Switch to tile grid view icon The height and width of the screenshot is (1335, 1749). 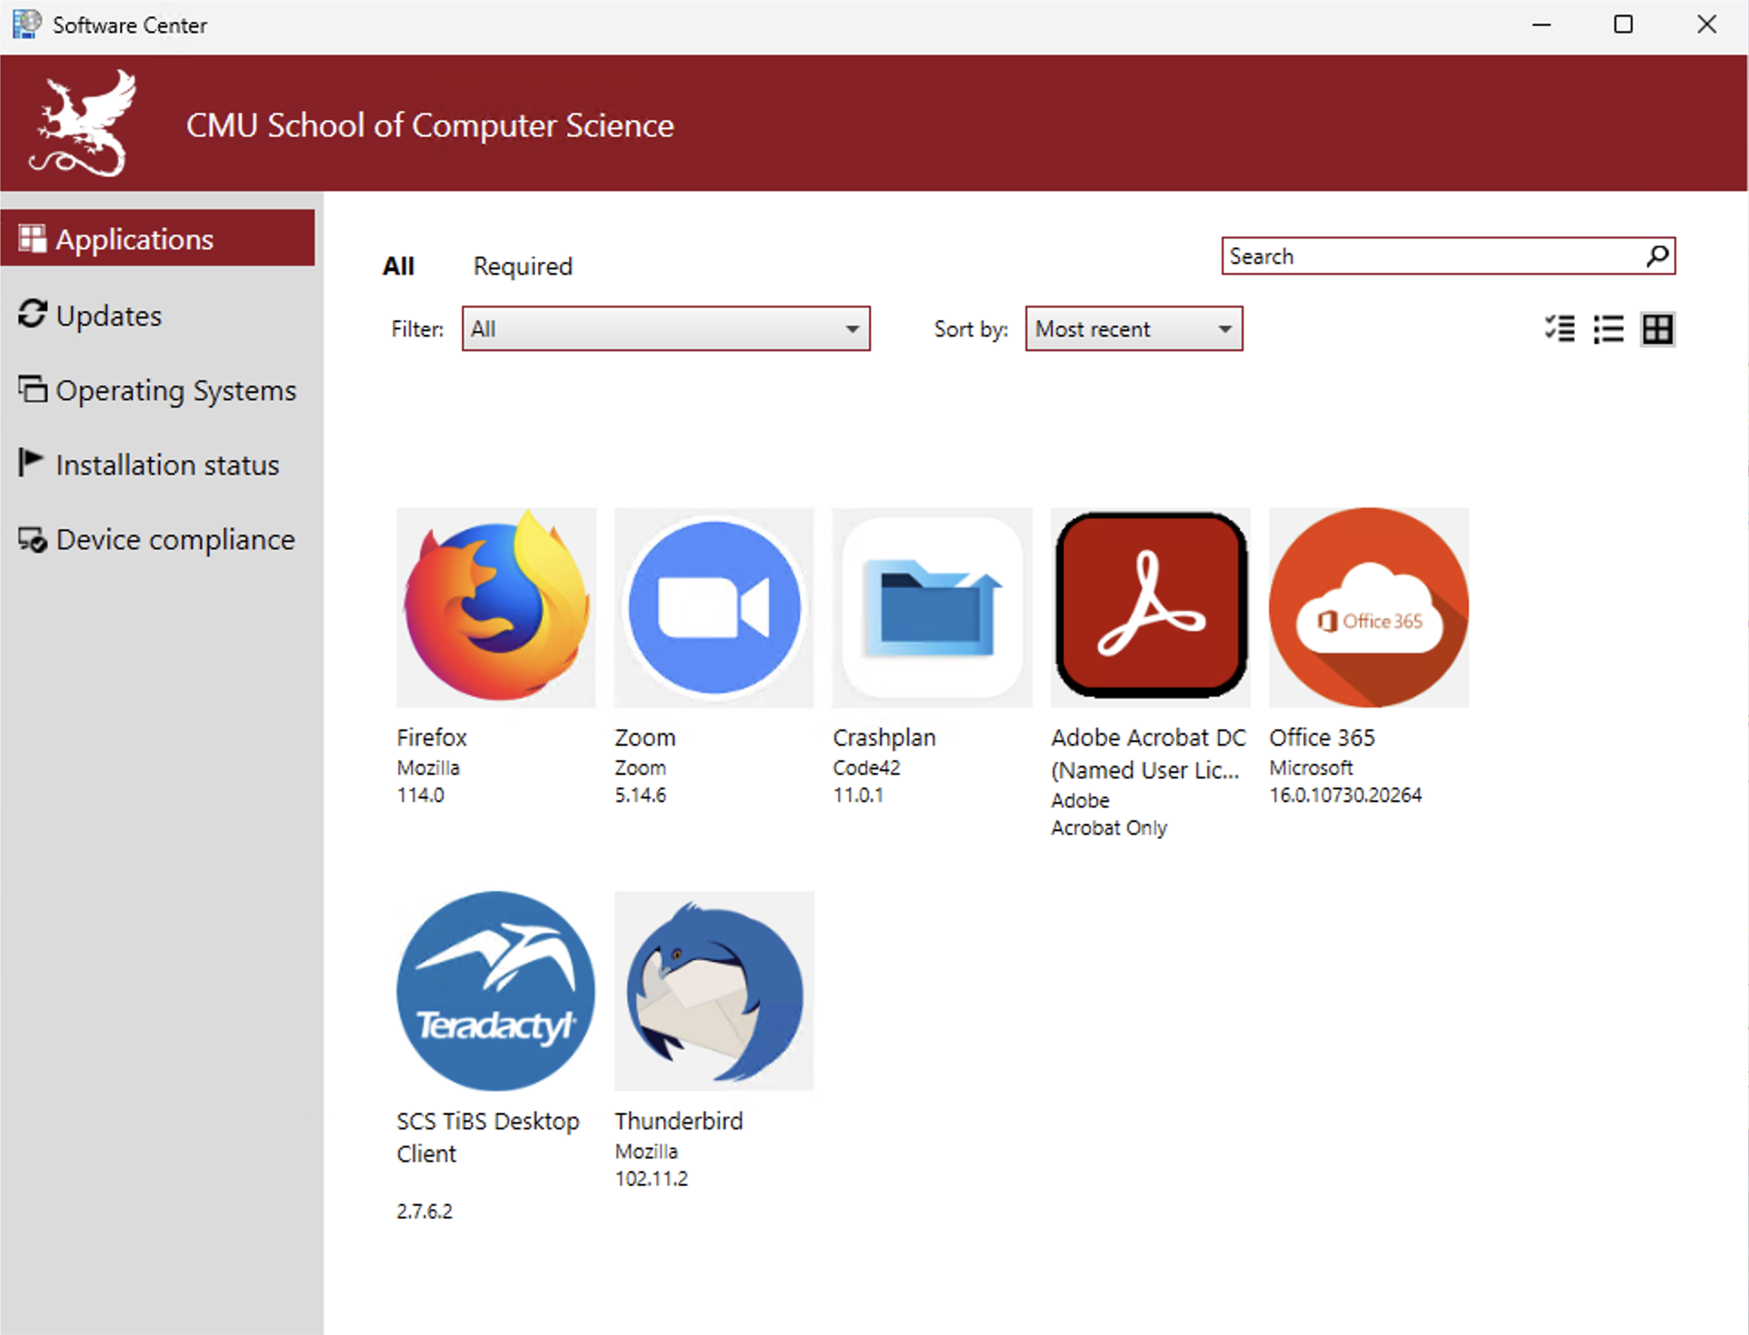coord(1657,329)
